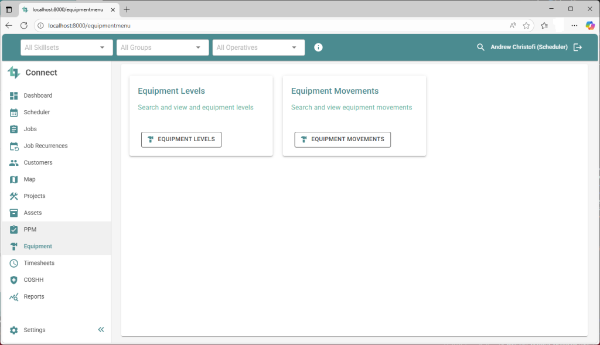Click 'Search and view equipment movements' text
Screen dimensions: 600x345
pos(352,107)
